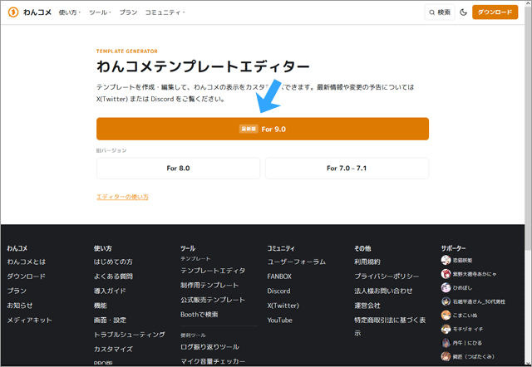Open footer よくある質問 link
This screenshot has width=532, height=367.
pos(113,276)
